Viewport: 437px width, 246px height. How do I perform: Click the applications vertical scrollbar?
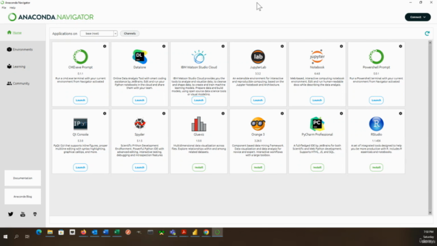click(x=430, y=128)
